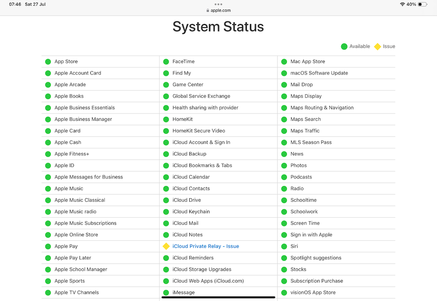This screenshot has width=437, height=301.
Task: Select iCloud Storage Upgrades text
Action: [202, 270]
